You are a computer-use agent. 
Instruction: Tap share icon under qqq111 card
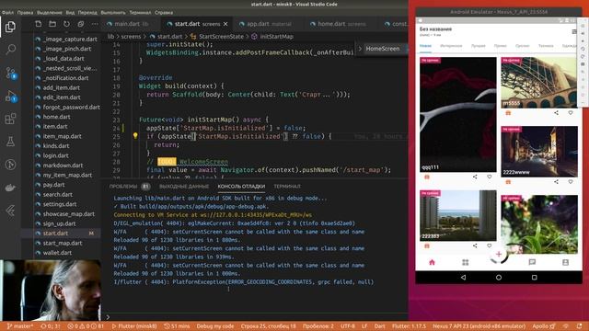(x=475, y=177)
